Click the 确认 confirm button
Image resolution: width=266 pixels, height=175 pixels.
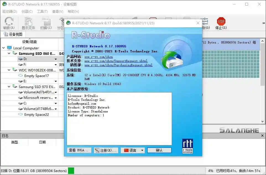(159, 150)
